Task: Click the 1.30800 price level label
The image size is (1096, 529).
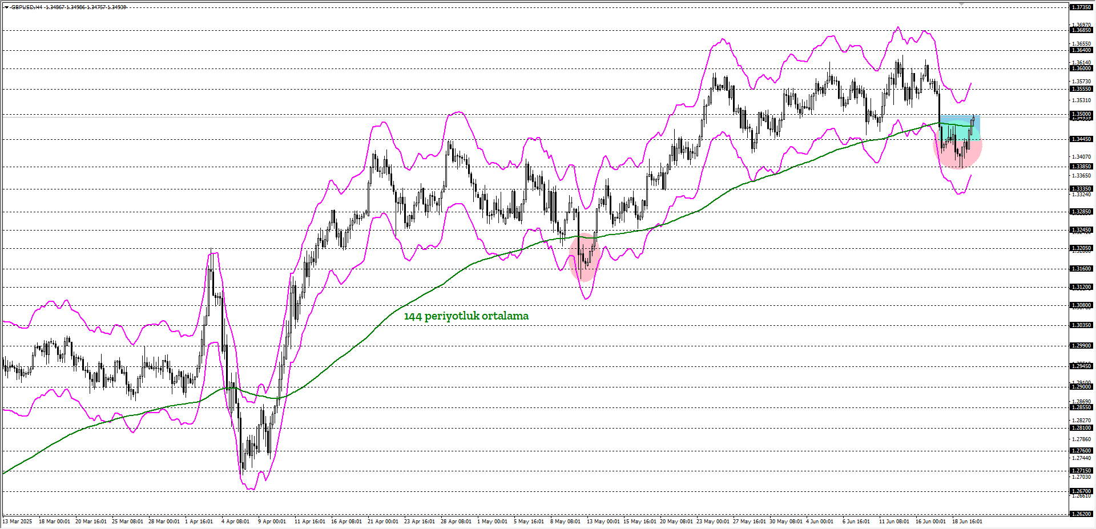Action: 1081,305
